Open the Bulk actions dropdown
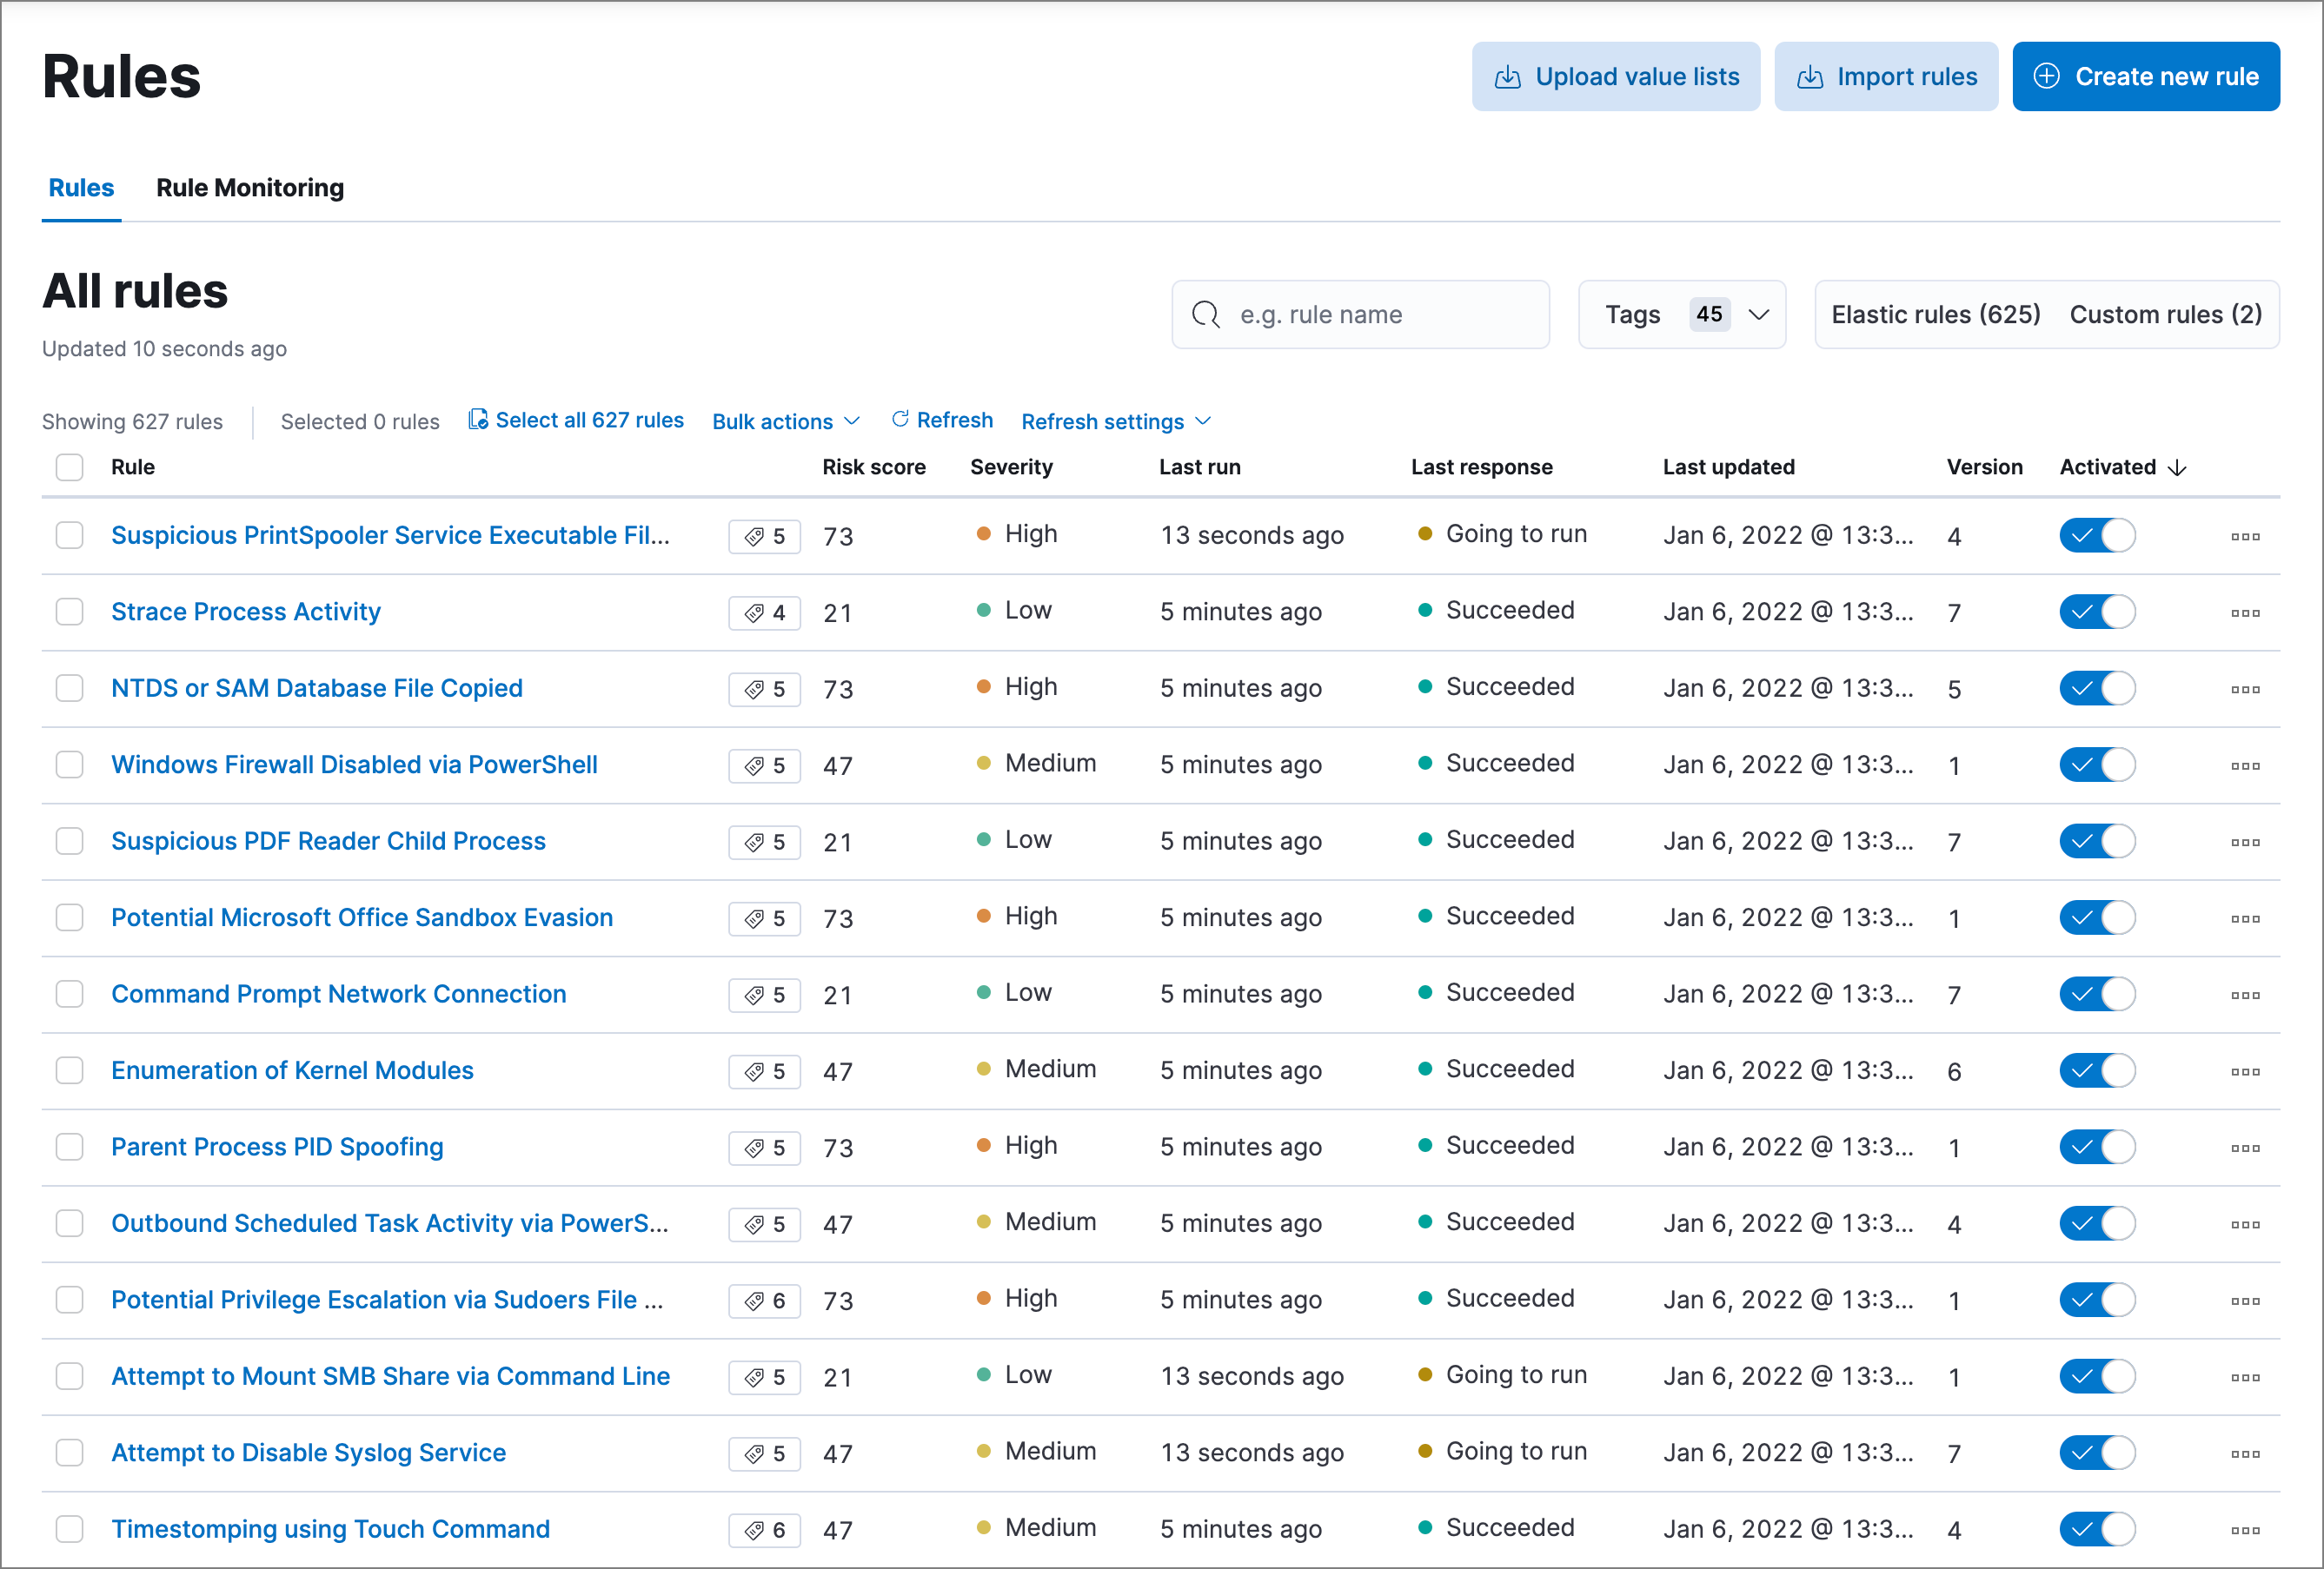This screenshot has height=1569, width=2324. pyautogui.click(x=785, y=421)
